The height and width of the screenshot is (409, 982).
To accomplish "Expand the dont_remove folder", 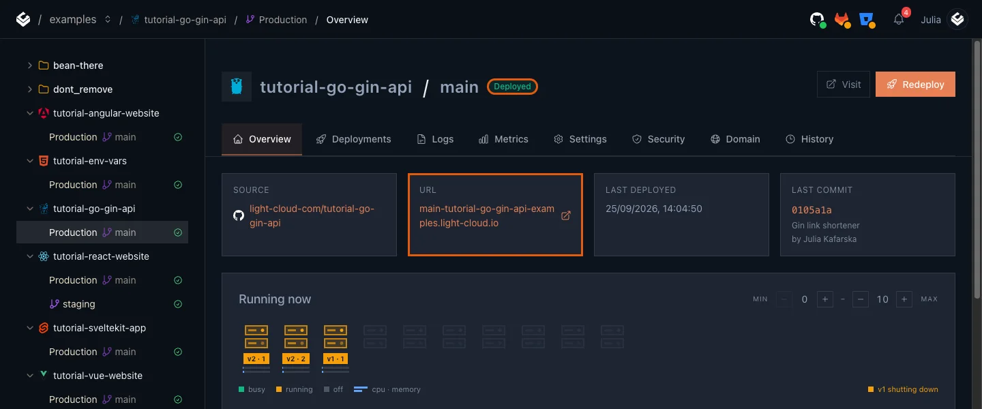I will click(x=29, y=89).
